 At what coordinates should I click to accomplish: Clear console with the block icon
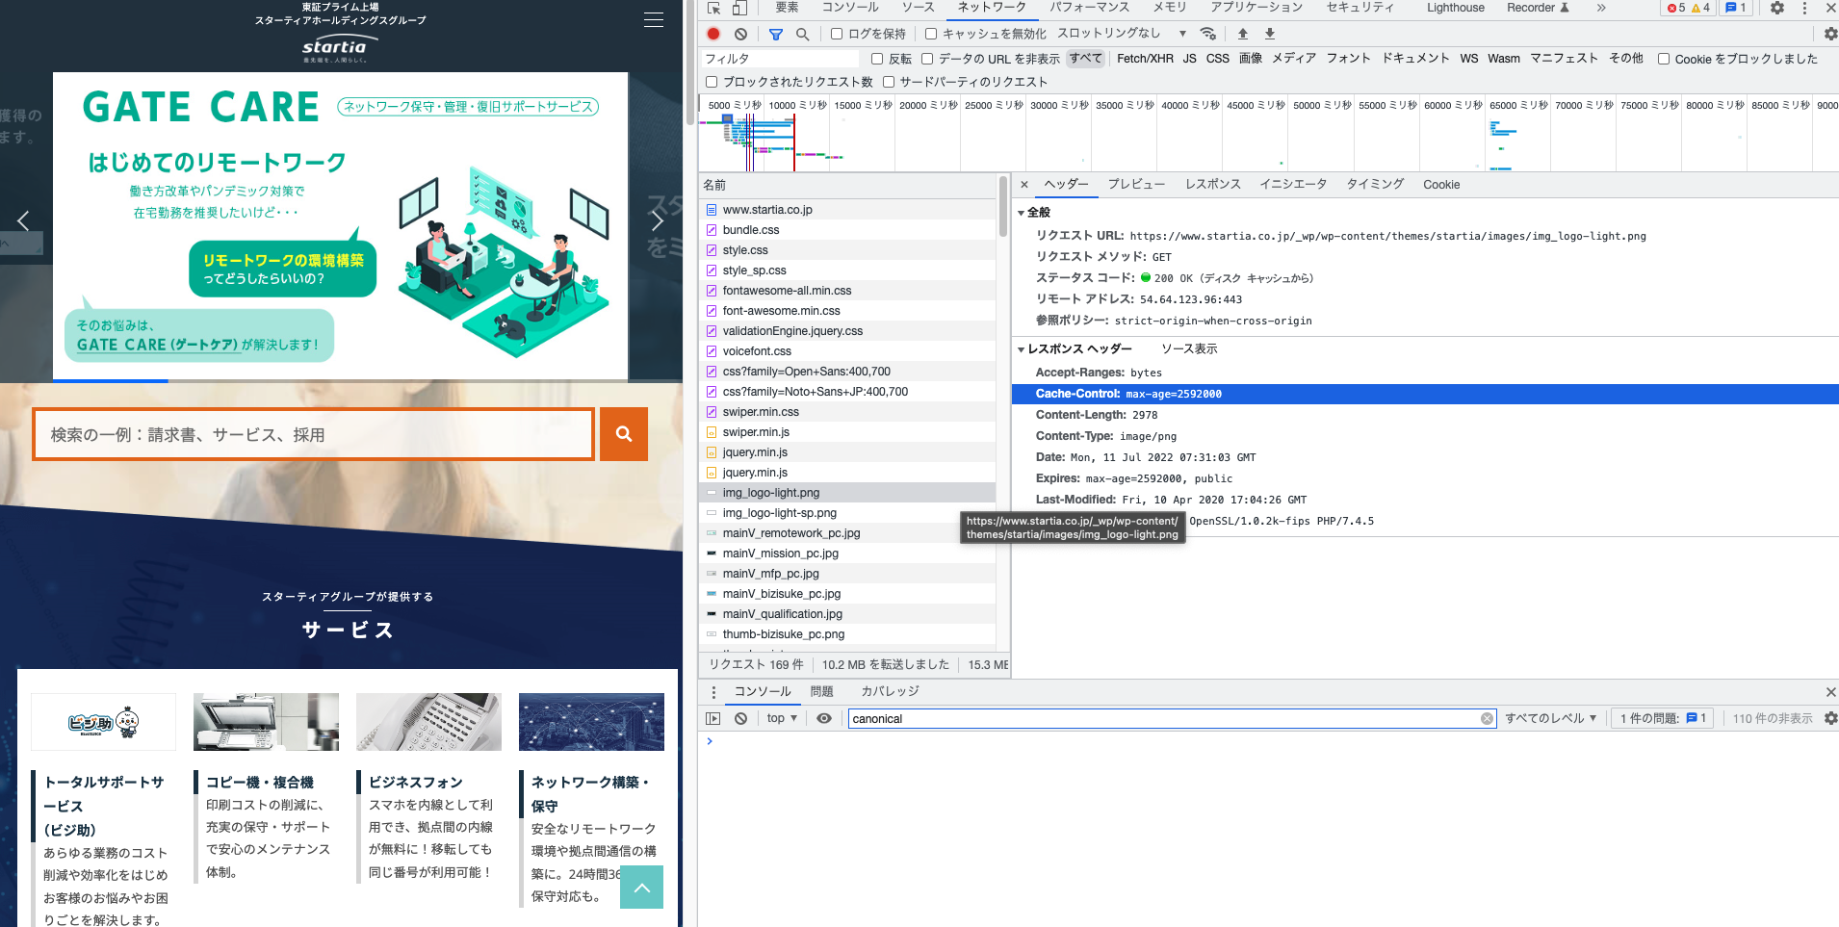(x=740, y=718)
